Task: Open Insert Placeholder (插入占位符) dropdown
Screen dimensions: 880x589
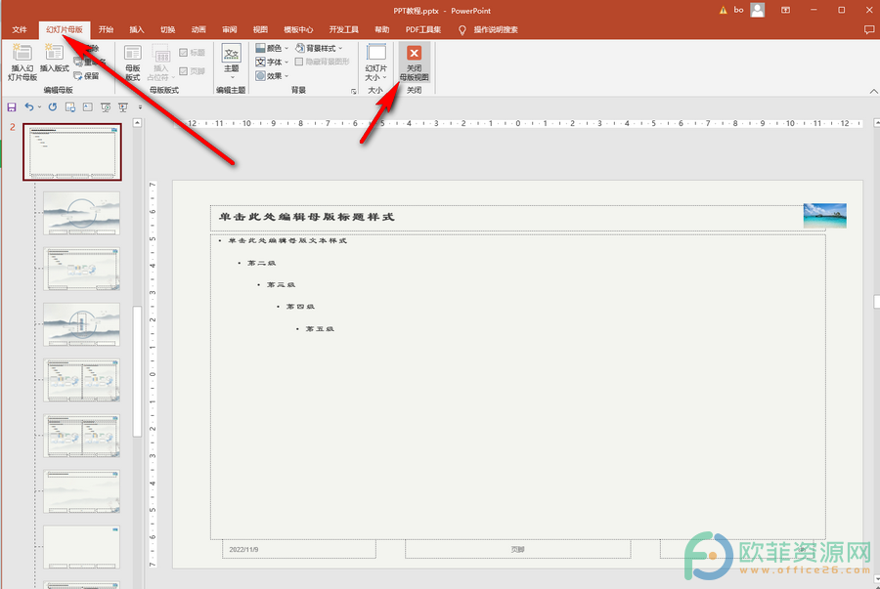Action: (x=161, y=63)
